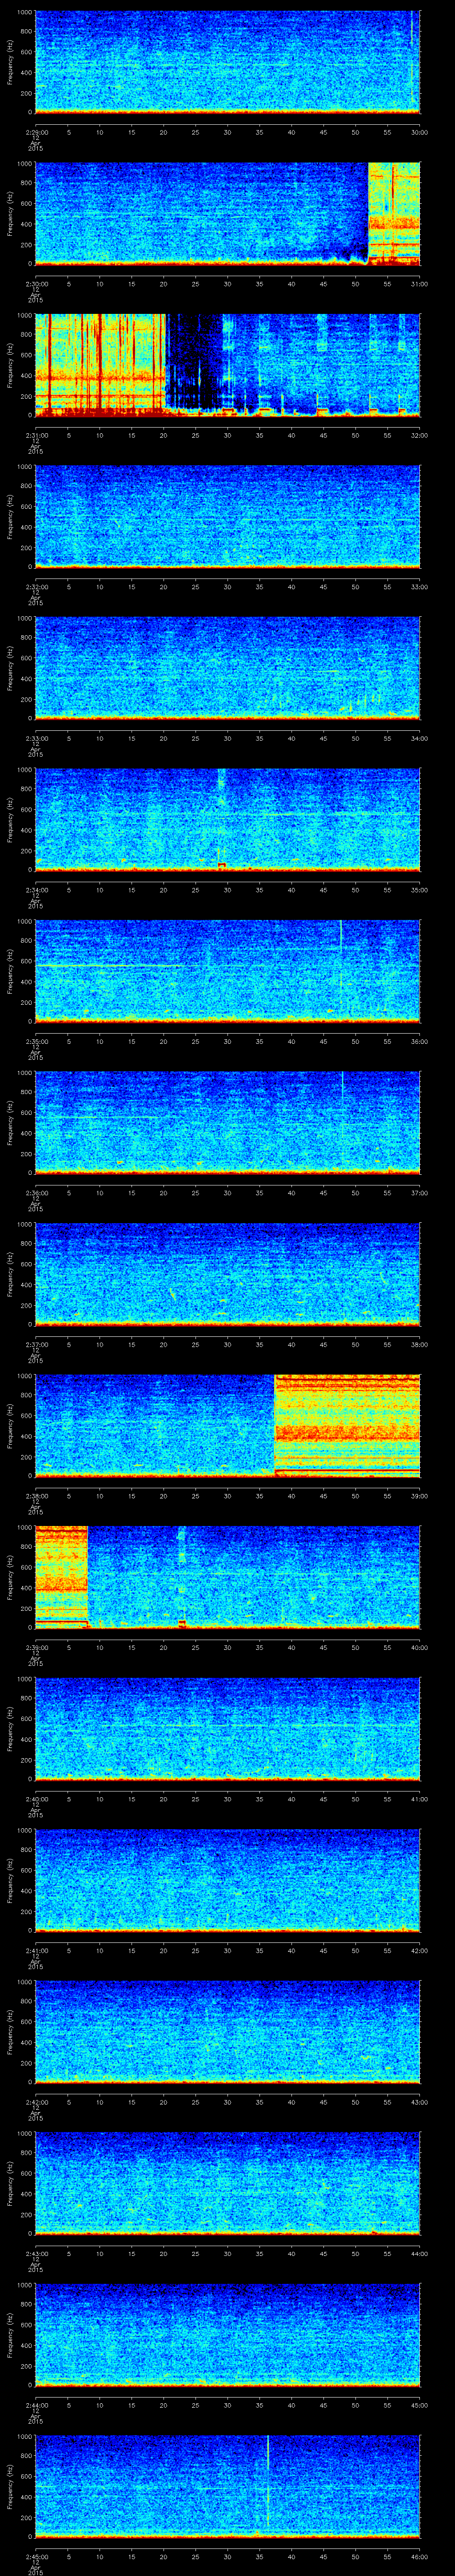The image size is (455, 2576).
Task: Pick the spectrogram panel starting at 2:33:00
Action: pyautogui.click(x=227, y=668)
